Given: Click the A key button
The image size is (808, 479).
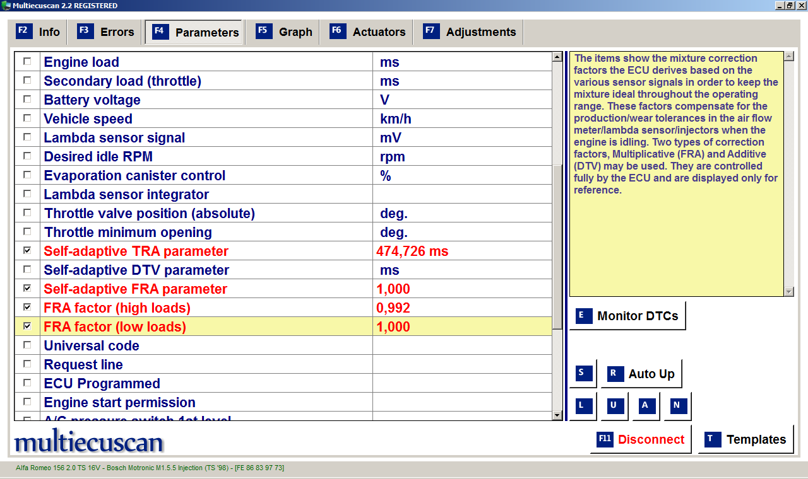Looking at the screenshot, I should (x=645, y=406).
